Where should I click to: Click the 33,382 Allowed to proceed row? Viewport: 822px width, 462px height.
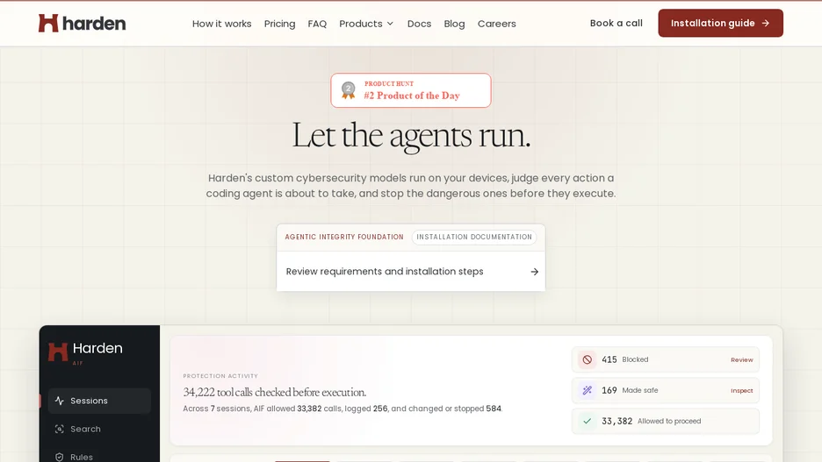666,421
